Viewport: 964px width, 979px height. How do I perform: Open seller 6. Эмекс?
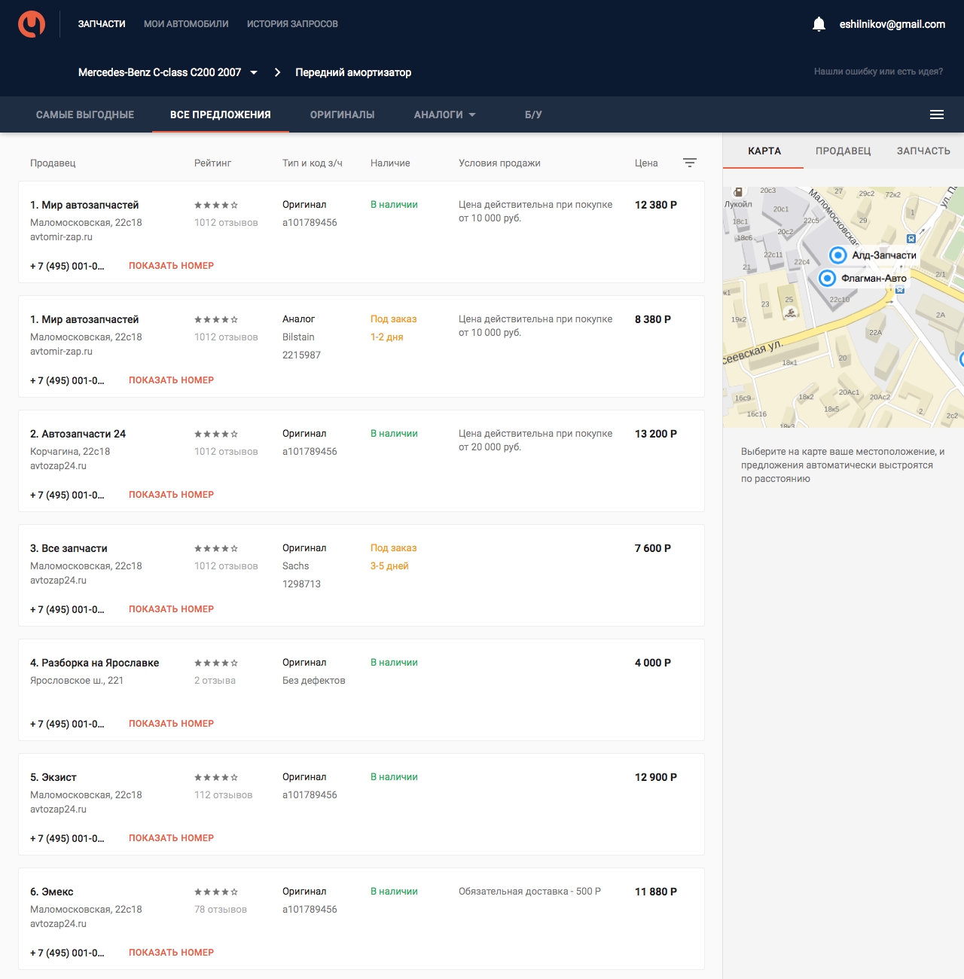[x=51, y=892]
